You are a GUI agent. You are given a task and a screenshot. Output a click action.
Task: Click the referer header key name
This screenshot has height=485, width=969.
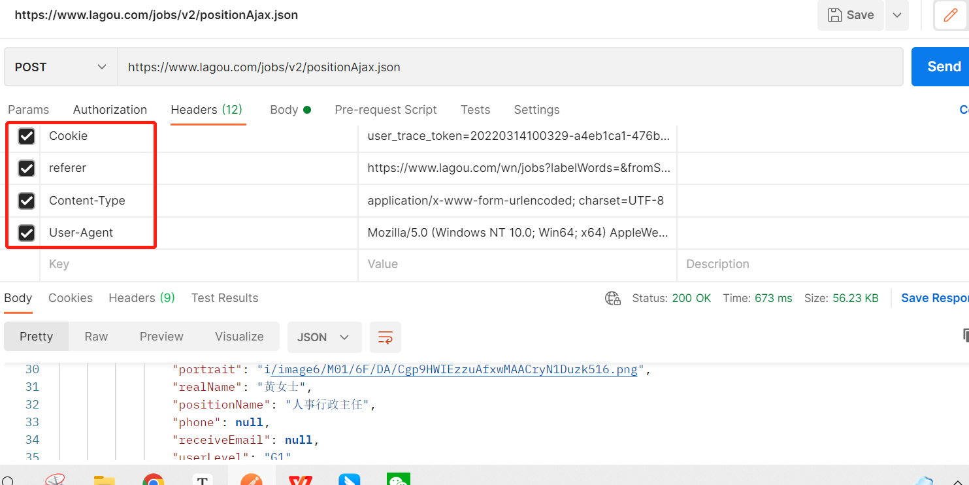click(67, 168)
